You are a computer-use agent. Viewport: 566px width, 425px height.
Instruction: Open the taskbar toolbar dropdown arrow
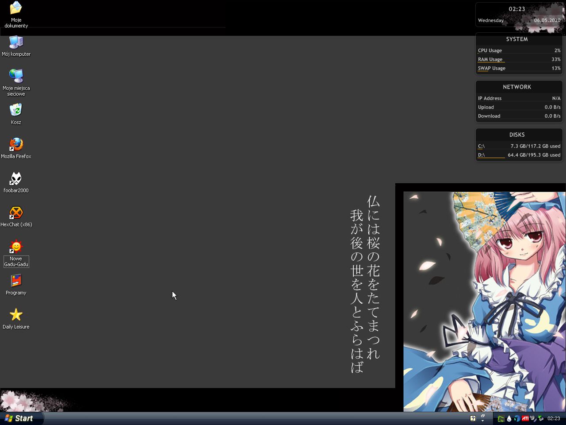[483, 421]
